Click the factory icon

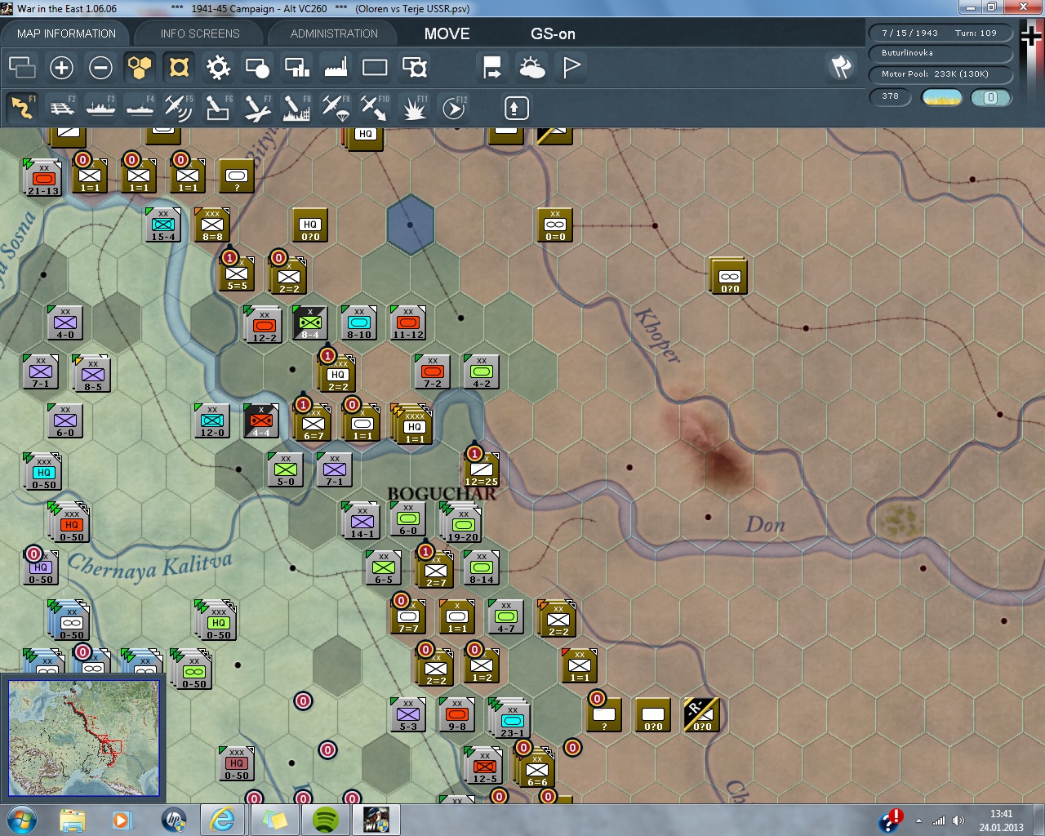336,67
